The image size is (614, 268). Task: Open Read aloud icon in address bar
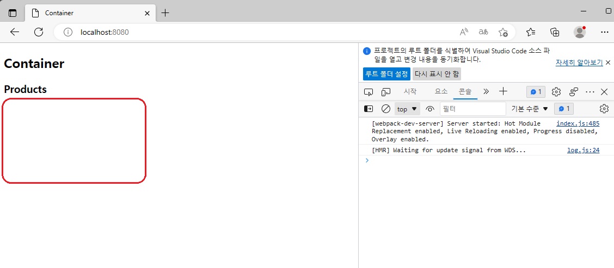coord(464,32)
